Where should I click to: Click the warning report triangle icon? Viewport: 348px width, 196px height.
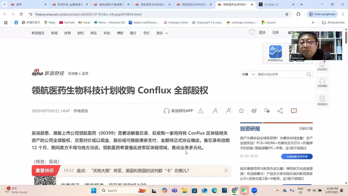point(201,111)
